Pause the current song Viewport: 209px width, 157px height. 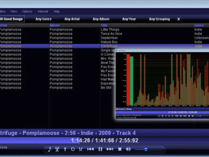(100, 149)
